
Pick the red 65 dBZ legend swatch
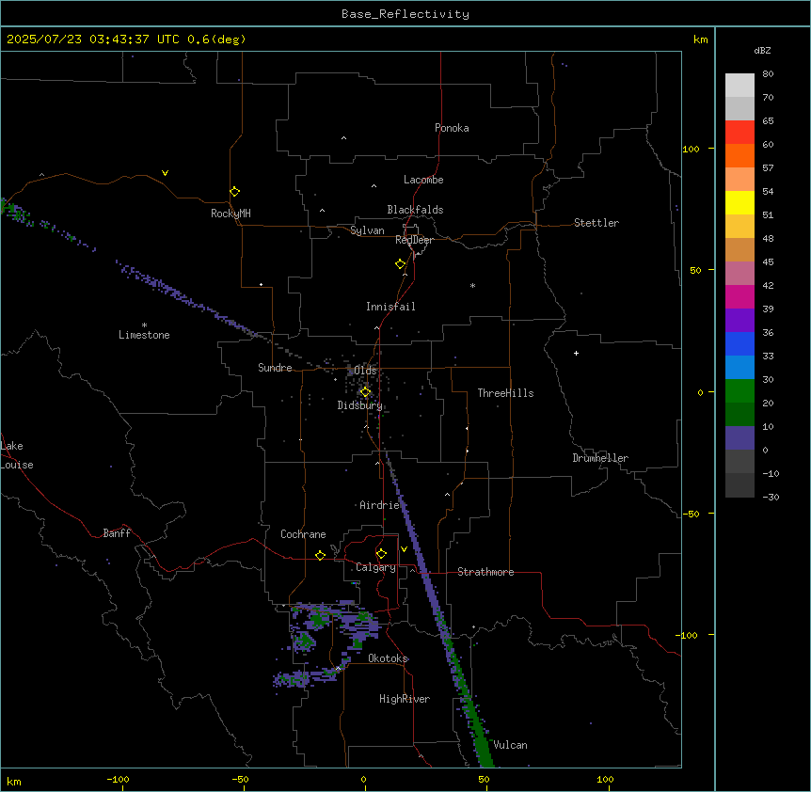tap(739, 133)
